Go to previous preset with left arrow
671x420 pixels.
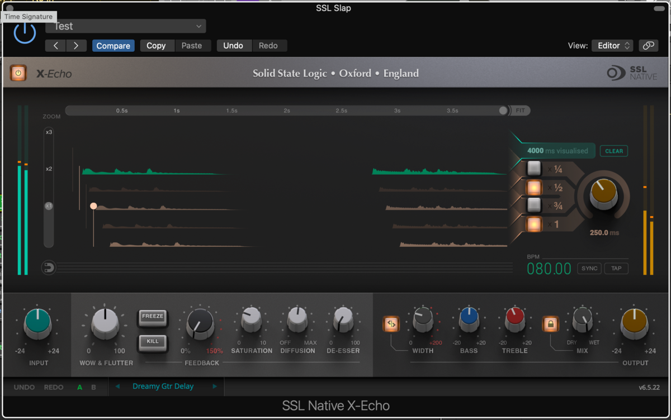(55, 46)
